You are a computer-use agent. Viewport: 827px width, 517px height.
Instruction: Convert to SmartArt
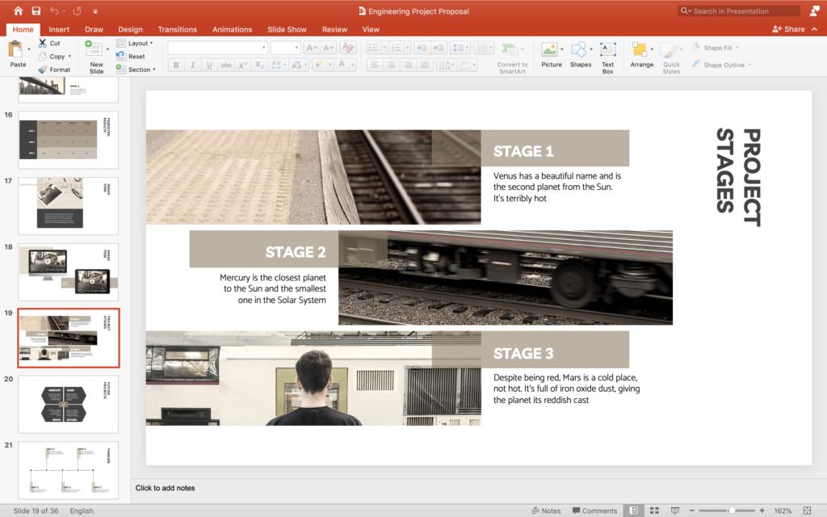511,58
